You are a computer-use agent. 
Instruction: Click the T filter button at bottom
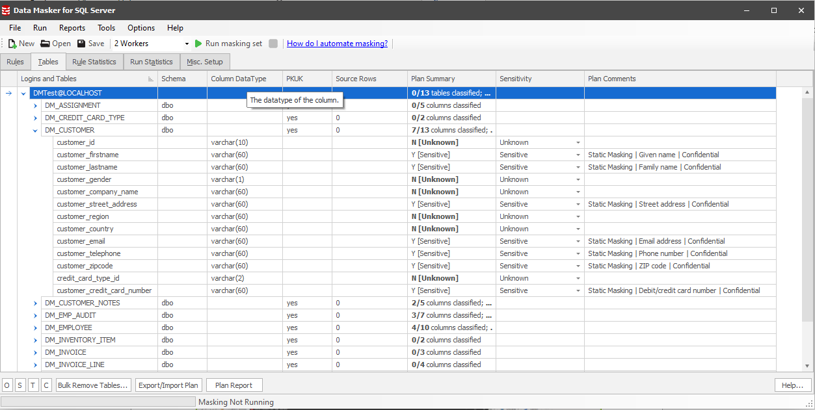pyautogui.click(x=33, y=385)
